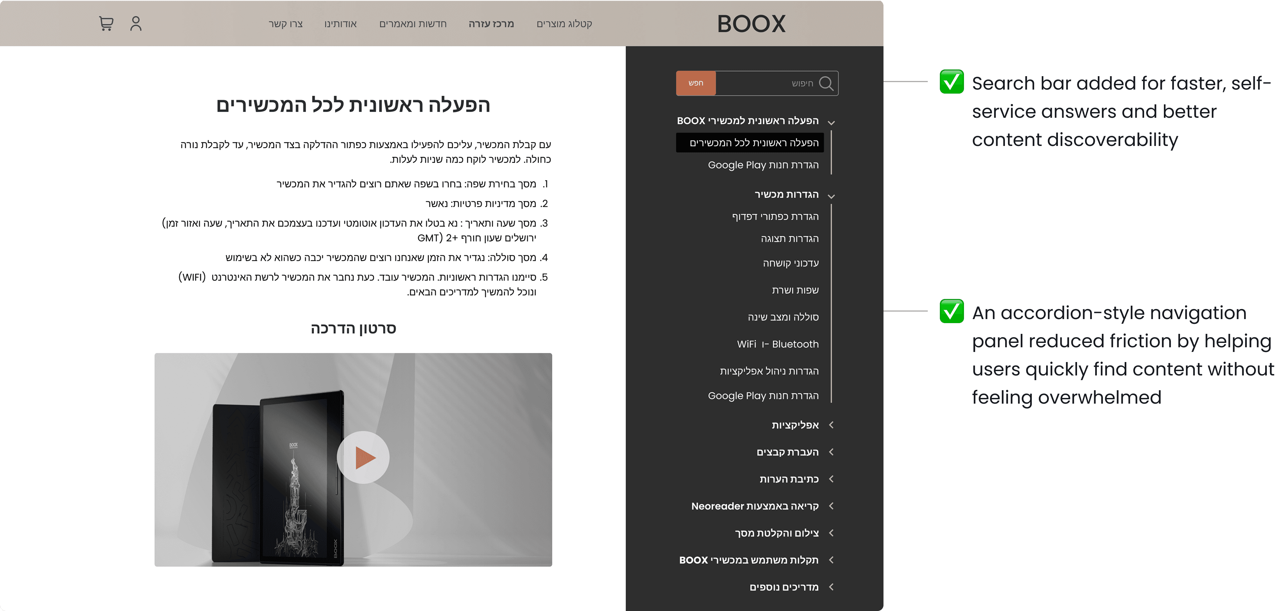The height and width of the screenshot is (611, 1288).
Task: Open צרו קשר in top navigation
Action: [285, 23]
